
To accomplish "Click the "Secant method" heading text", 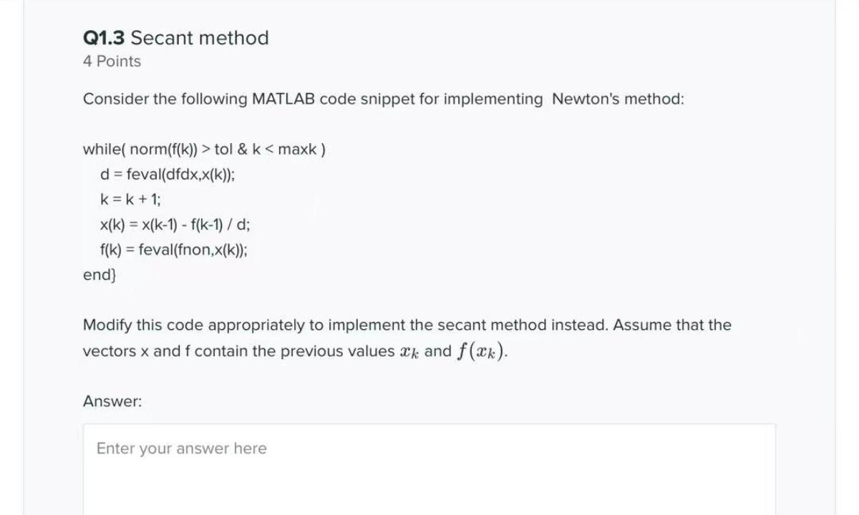I will (x=200, y=38).
